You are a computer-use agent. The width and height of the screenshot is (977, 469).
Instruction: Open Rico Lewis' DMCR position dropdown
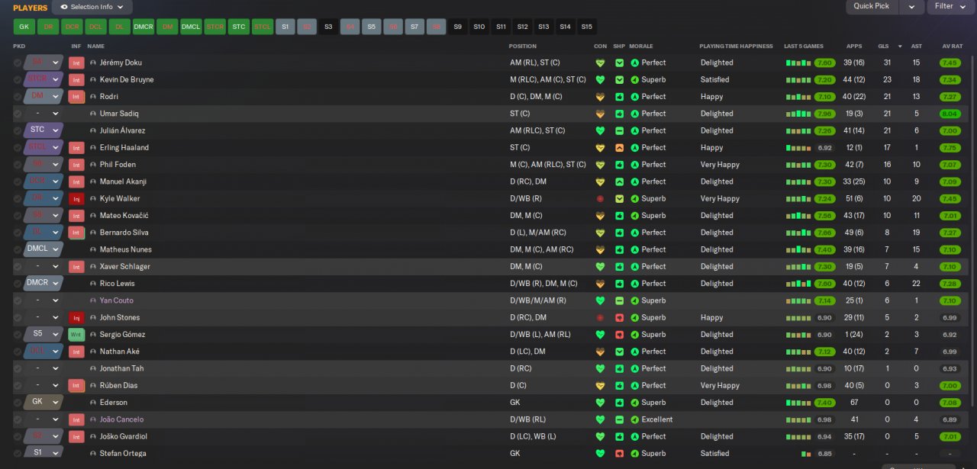pos(43,283)
